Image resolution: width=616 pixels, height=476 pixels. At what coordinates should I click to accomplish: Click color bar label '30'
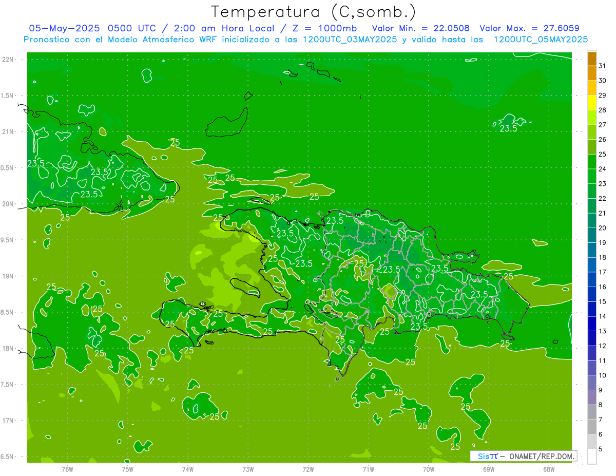[x=602, y=80]
